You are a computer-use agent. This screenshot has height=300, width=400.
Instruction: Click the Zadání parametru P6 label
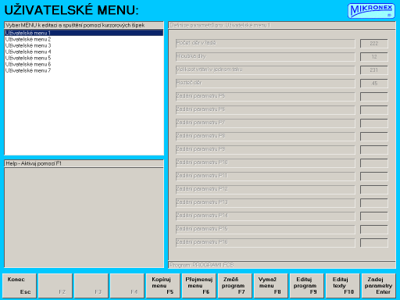(x=266, y=110)
